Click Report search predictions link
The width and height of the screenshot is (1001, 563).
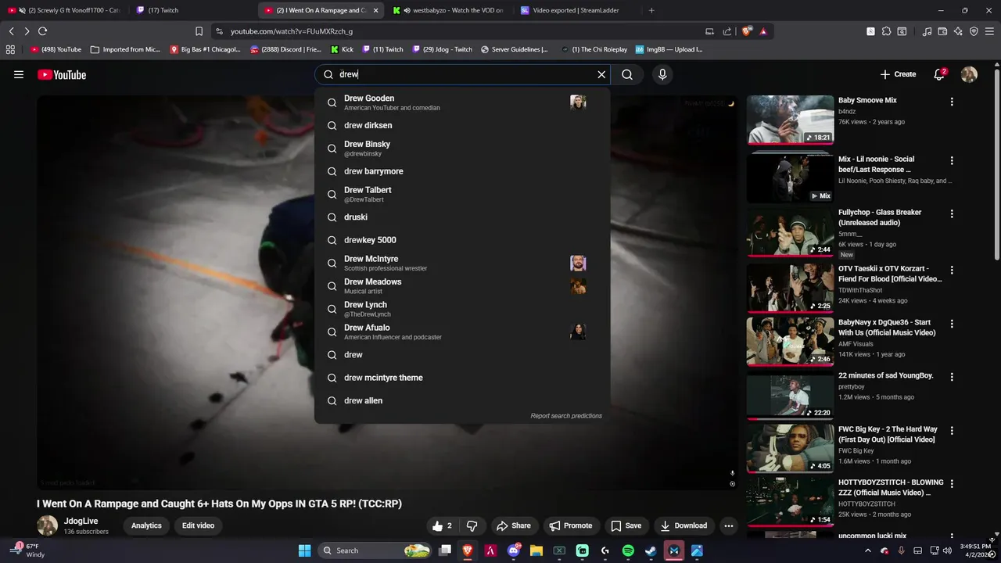[566, 416]
